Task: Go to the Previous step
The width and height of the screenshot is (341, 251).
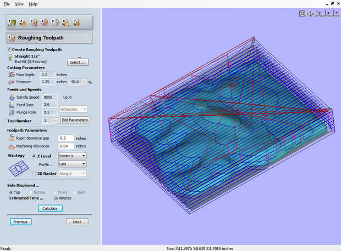Action: pos(20,222)
